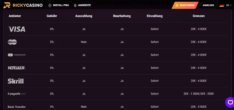This screenshot has height=110, width=234.
Task: Click the RickyCasino logo
Action: coord(23,5)
